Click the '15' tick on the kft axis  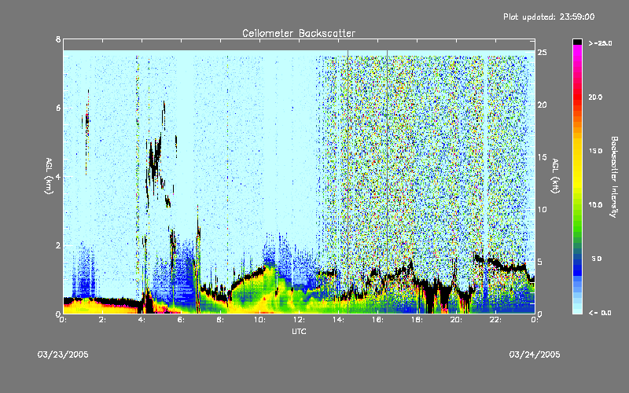[543, 157]
